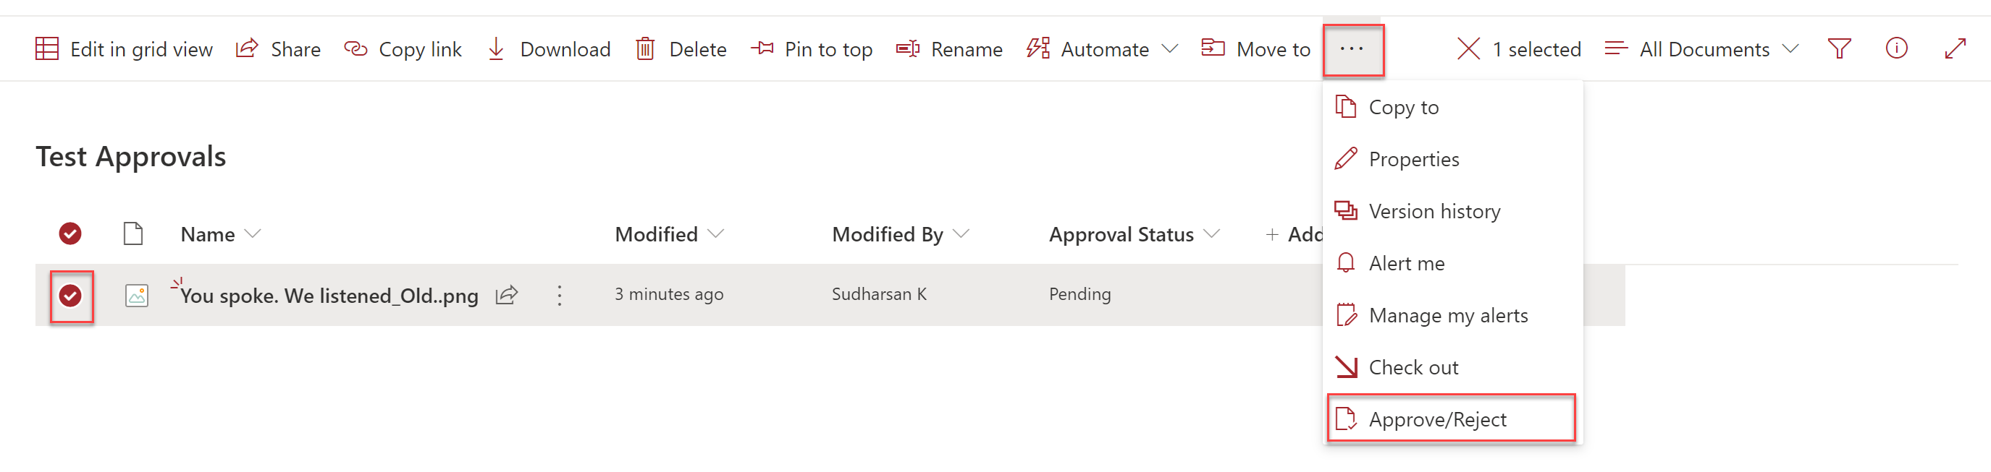Screen dimensions: 1991x472
Task: Open the file You spoke. We listened_Old..png
Action: click(329, 296)
